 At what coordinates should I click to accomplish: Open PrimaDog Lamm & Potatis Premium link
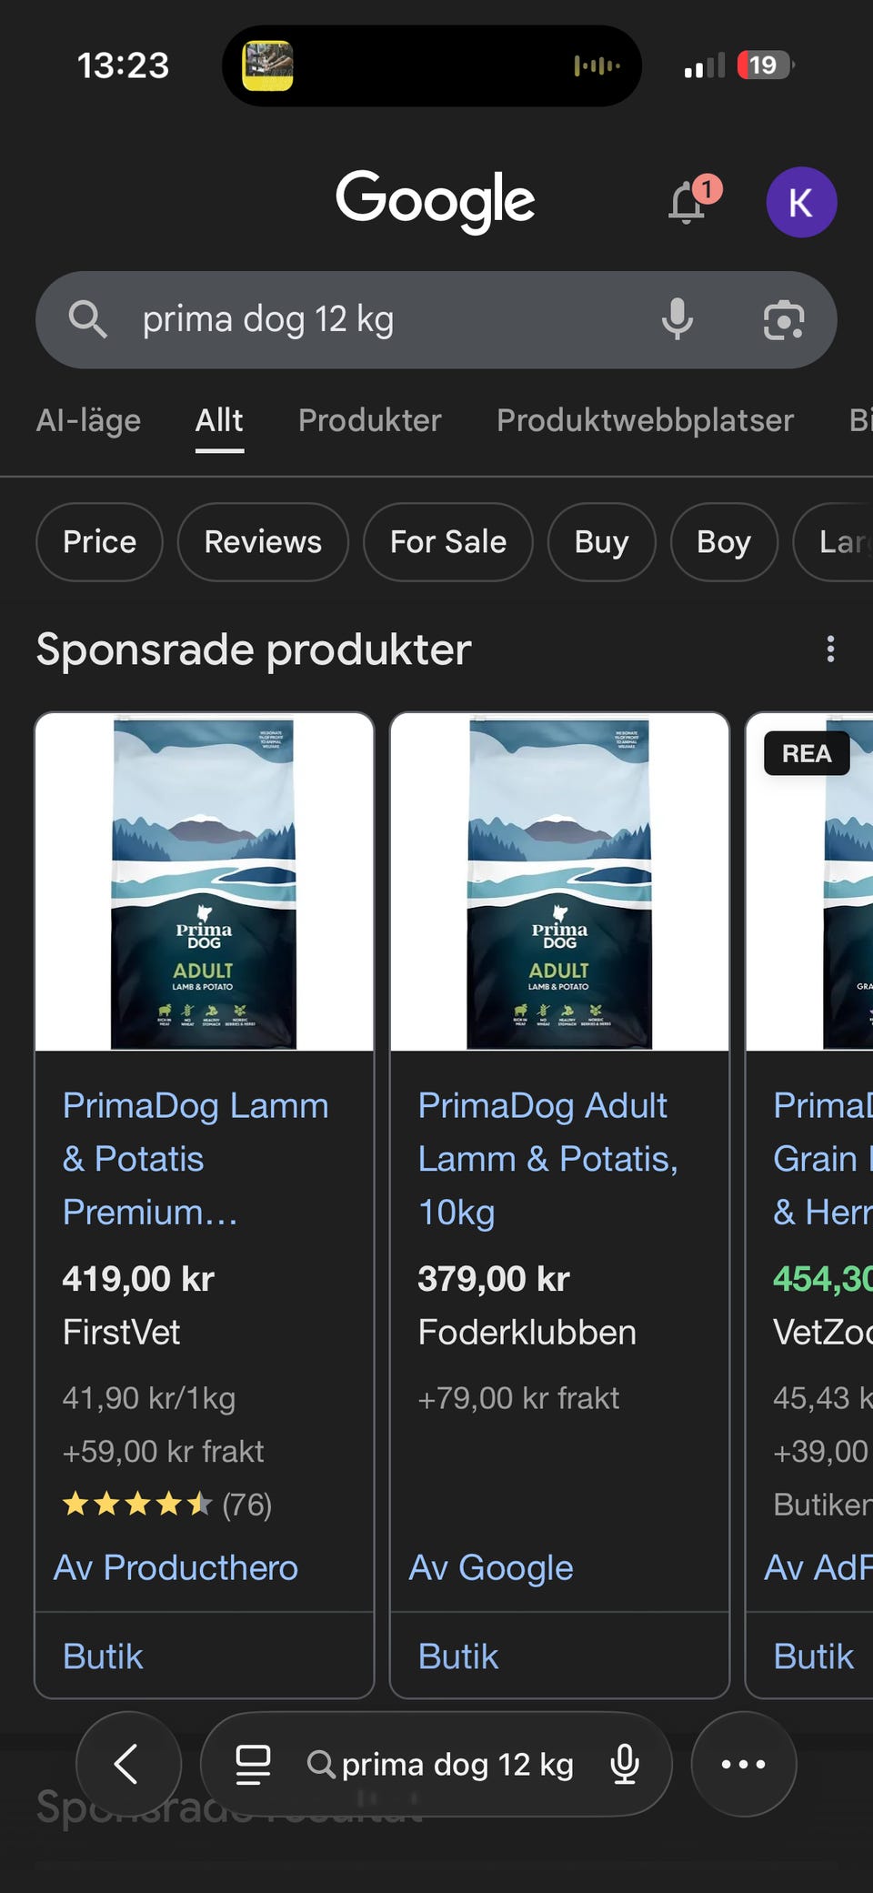coord(195,1158)
